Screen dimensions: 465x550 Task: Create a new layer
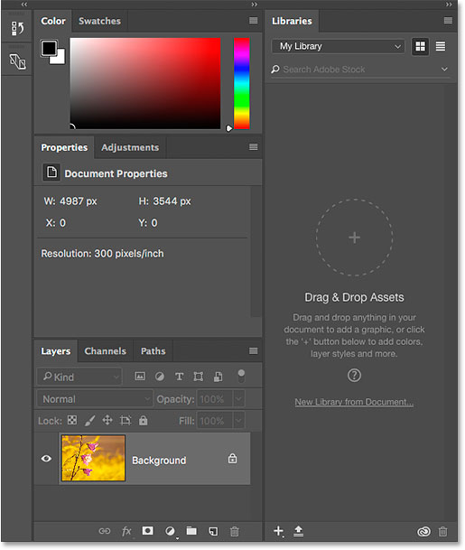(213, 531)
